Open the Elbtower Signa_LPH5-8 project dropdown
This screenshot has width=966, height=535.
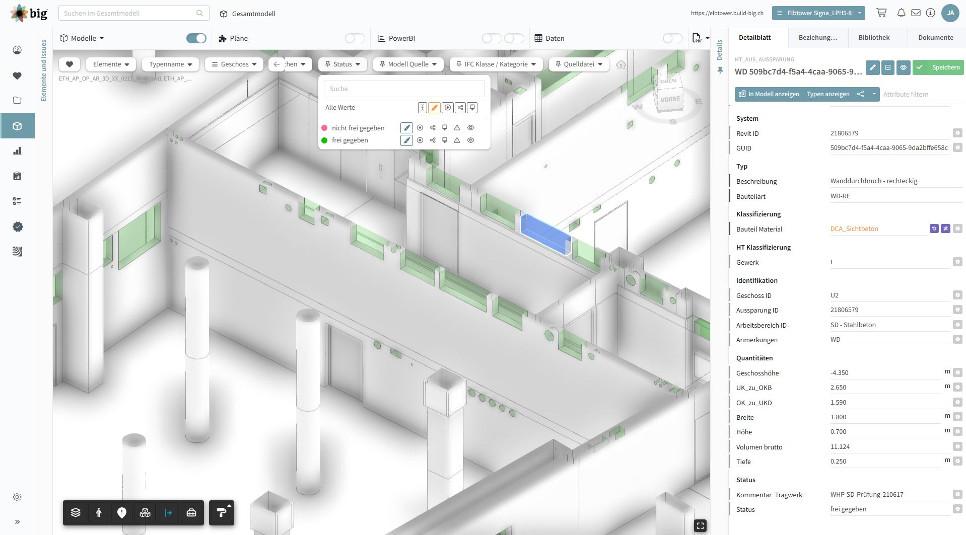818,13
